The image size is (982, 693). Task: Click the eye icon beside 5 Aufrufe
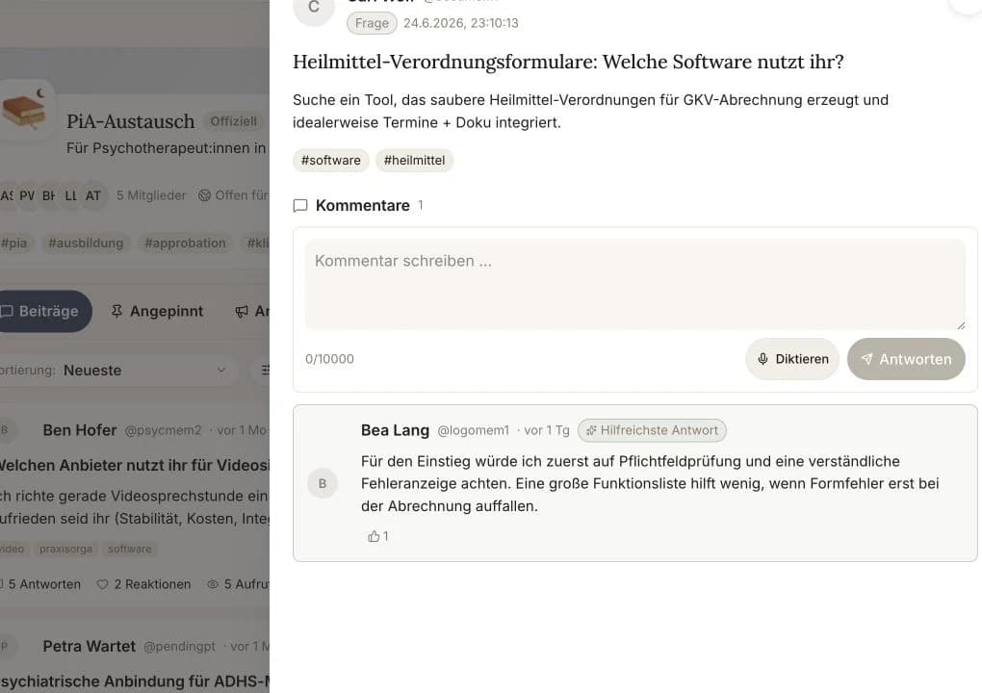tap(213, 584)
